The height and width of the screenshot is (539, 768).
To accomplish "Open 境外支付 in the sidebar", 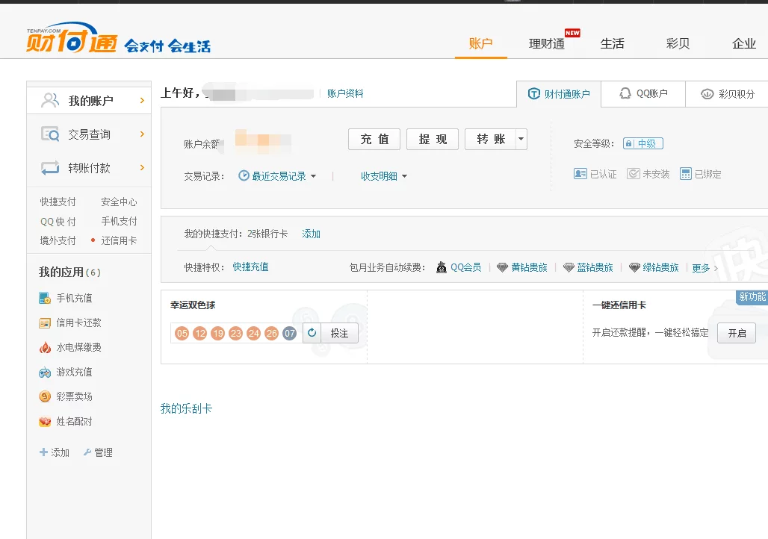I will 58,240.
